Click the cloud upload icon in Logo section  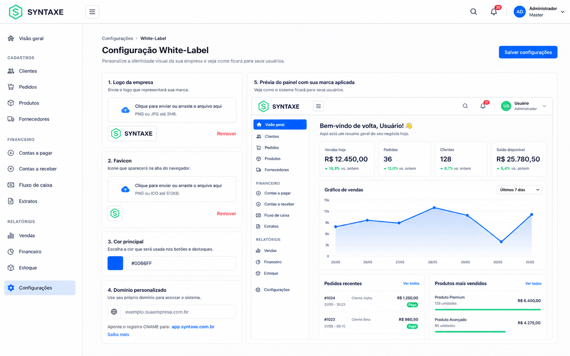[125, 110]
